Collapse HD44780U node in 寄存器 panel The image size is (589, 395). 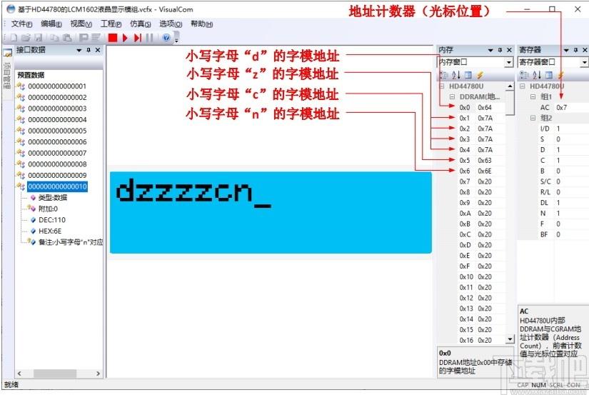click(x=523, y=86)
